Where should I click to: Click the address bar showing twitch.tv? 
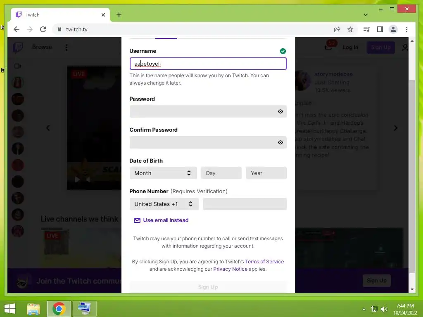tap(192, 29)
